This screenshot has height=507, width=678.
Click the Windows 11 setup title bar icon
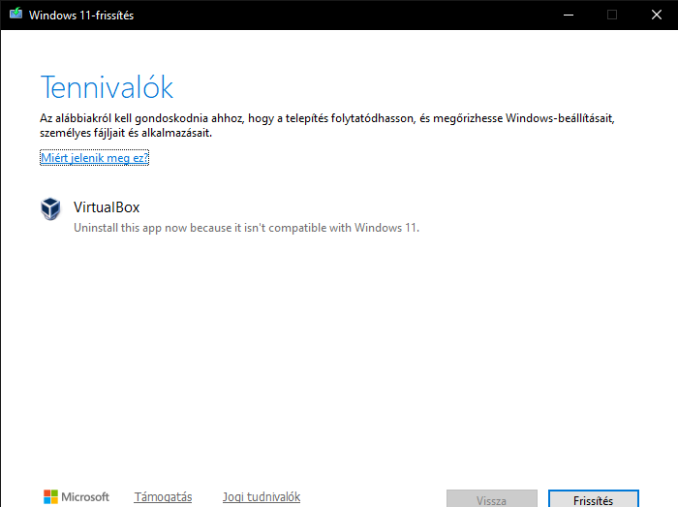pos(16,14)
